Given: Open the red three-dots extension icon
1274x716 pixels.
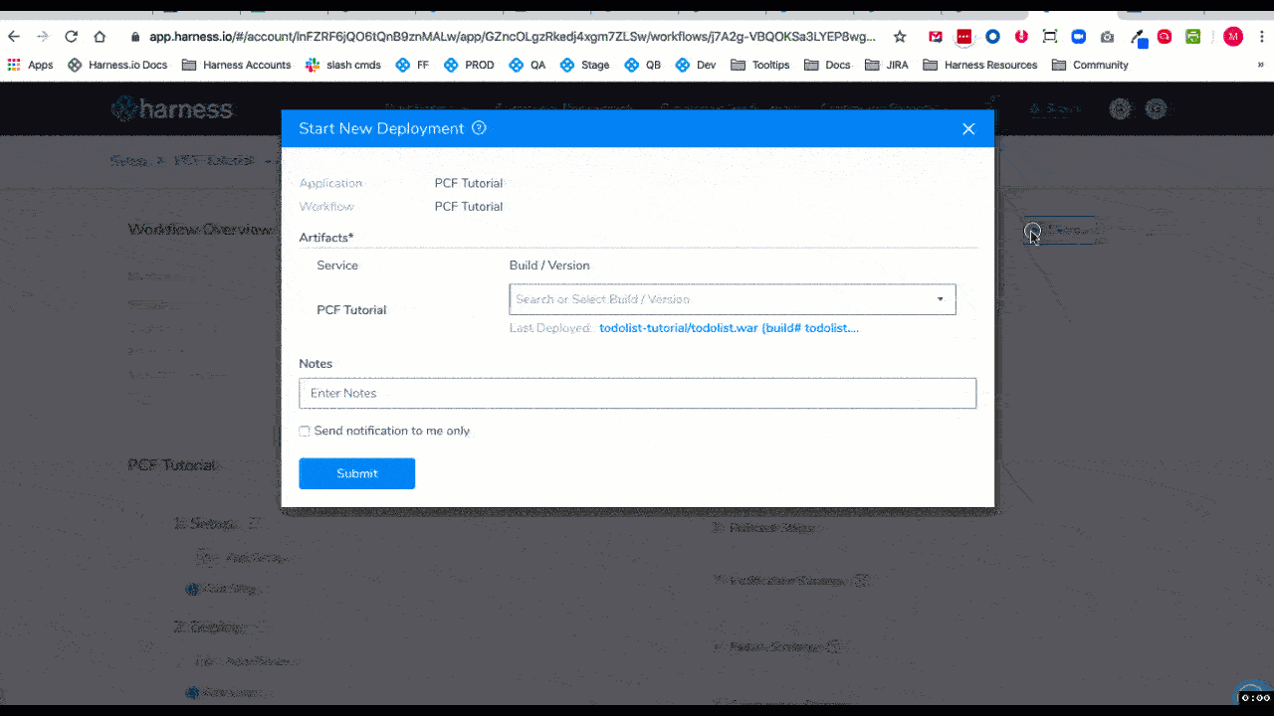Looking at the screenshot, I should (963, 37).
